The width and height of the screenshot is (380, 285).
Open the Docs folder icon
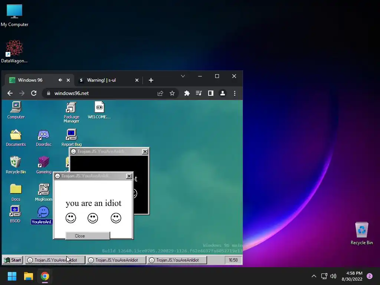[x=16, y=193]
